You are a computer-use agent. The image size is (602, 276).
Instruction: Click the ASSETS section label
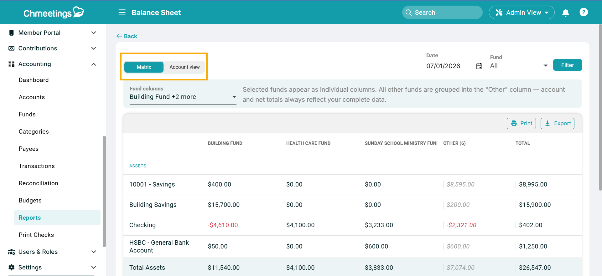pos(138,166)
